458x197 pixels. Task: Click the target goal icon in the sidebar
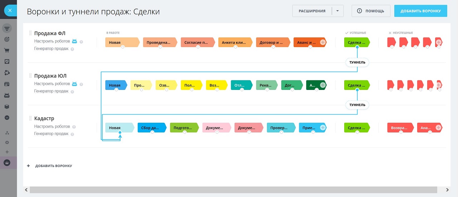[x=7, y=40]
